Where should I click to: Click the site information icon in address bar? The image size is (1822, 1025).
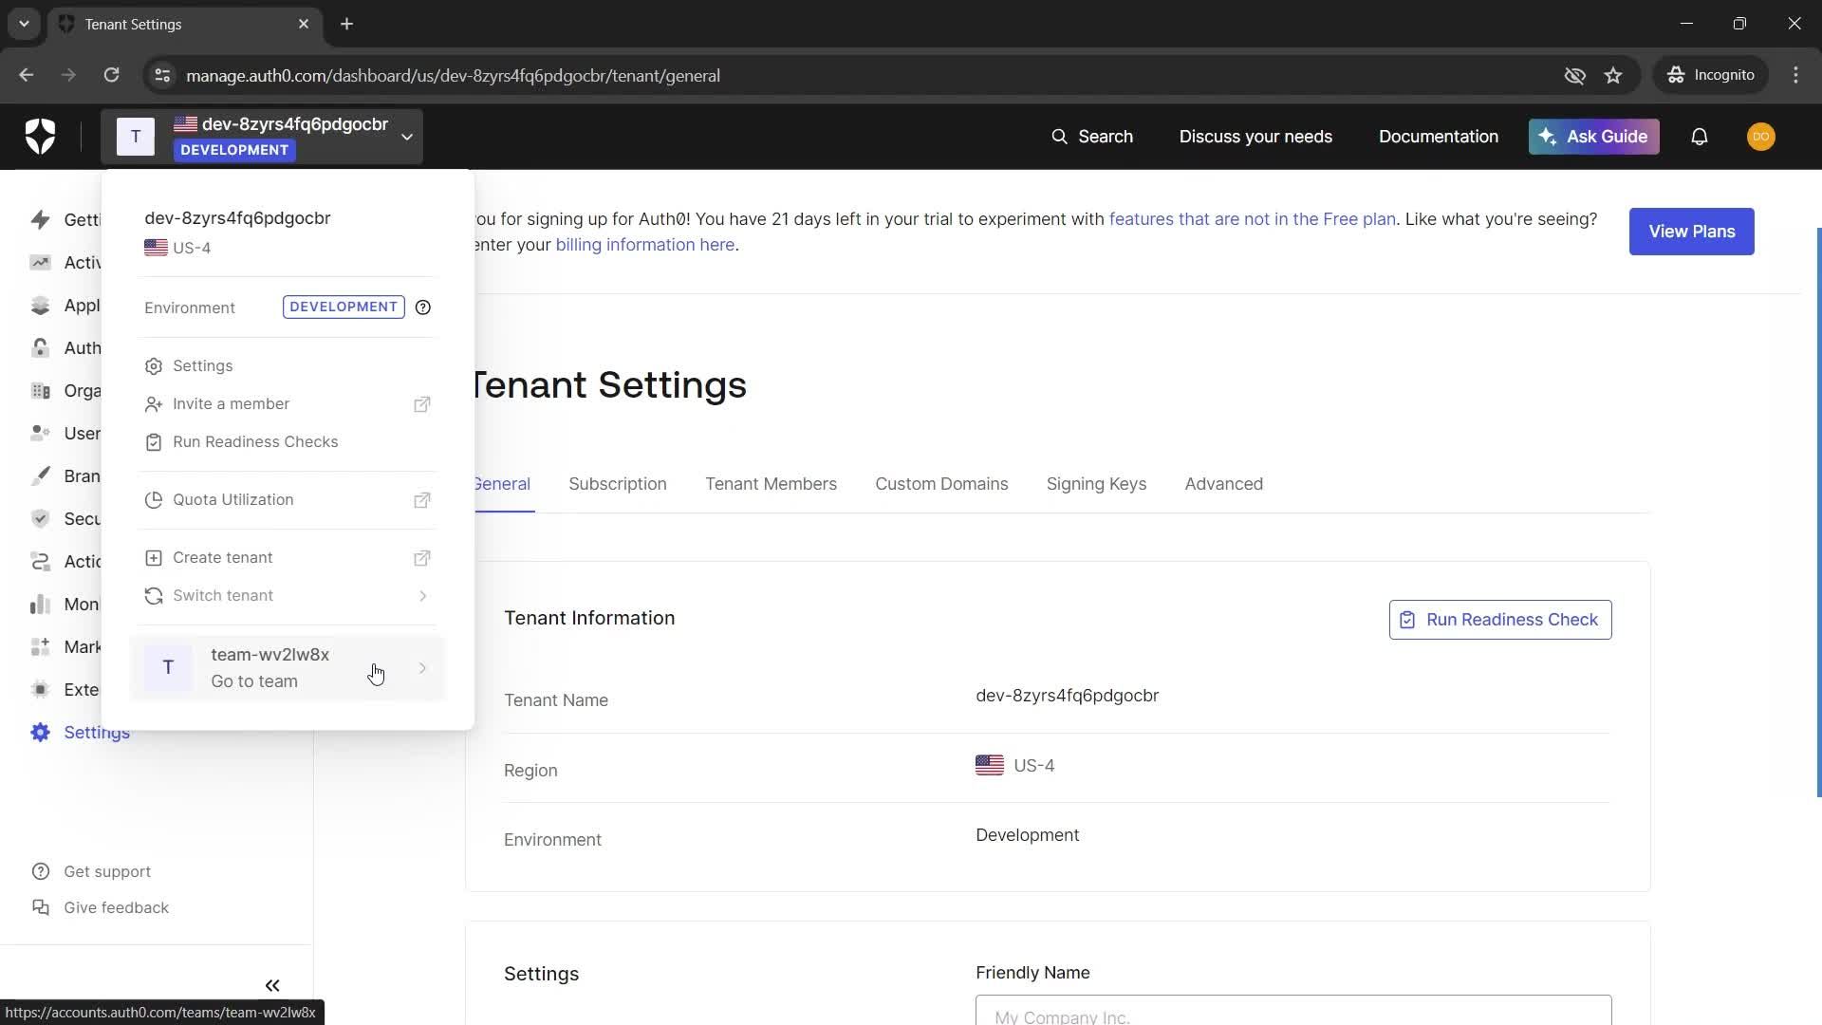pyautogui.click(x=162, y=76)
